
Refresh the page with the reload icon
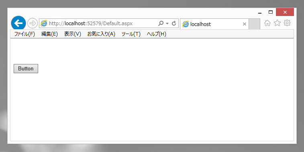coord(174,23)
